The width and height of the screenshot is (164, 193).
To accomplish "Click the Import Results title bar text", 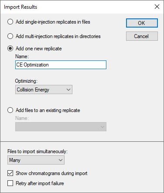I will 20,7.
